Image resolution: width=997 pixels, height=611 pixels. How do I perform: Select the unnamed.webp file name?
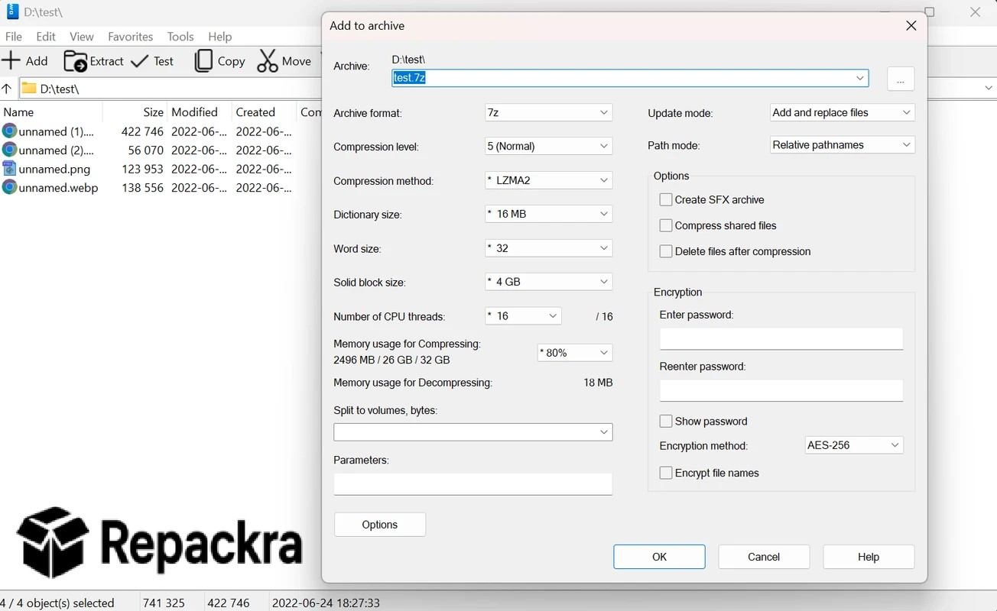(x=59, y=187)
